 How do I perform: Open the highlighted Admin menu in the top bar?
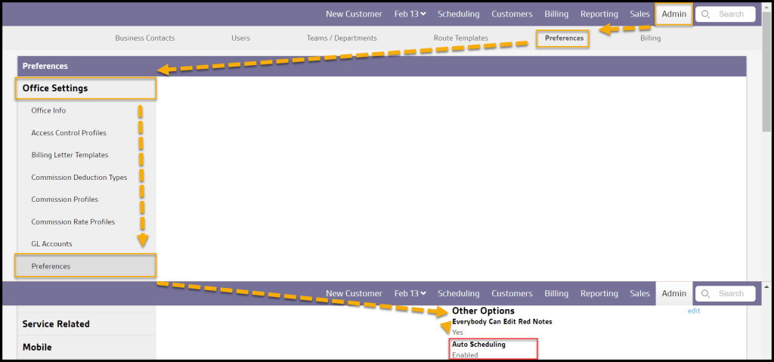point(673,14)
